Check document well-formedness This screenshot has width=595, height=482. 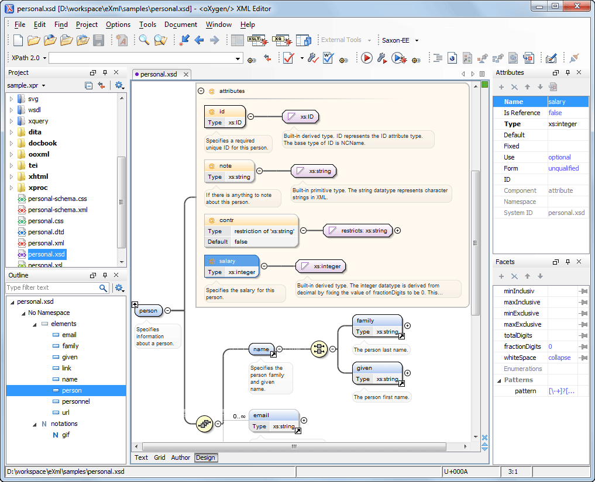328,58
